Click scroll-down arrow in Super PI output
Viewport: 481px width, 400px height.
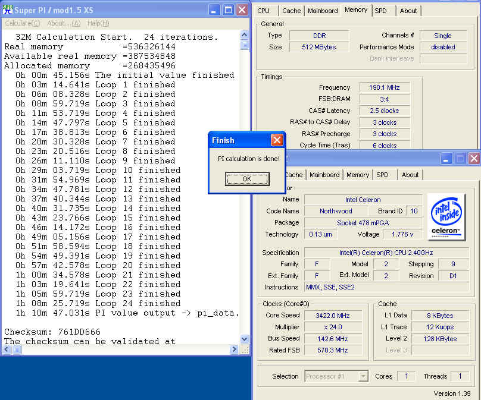pos(245,339)
